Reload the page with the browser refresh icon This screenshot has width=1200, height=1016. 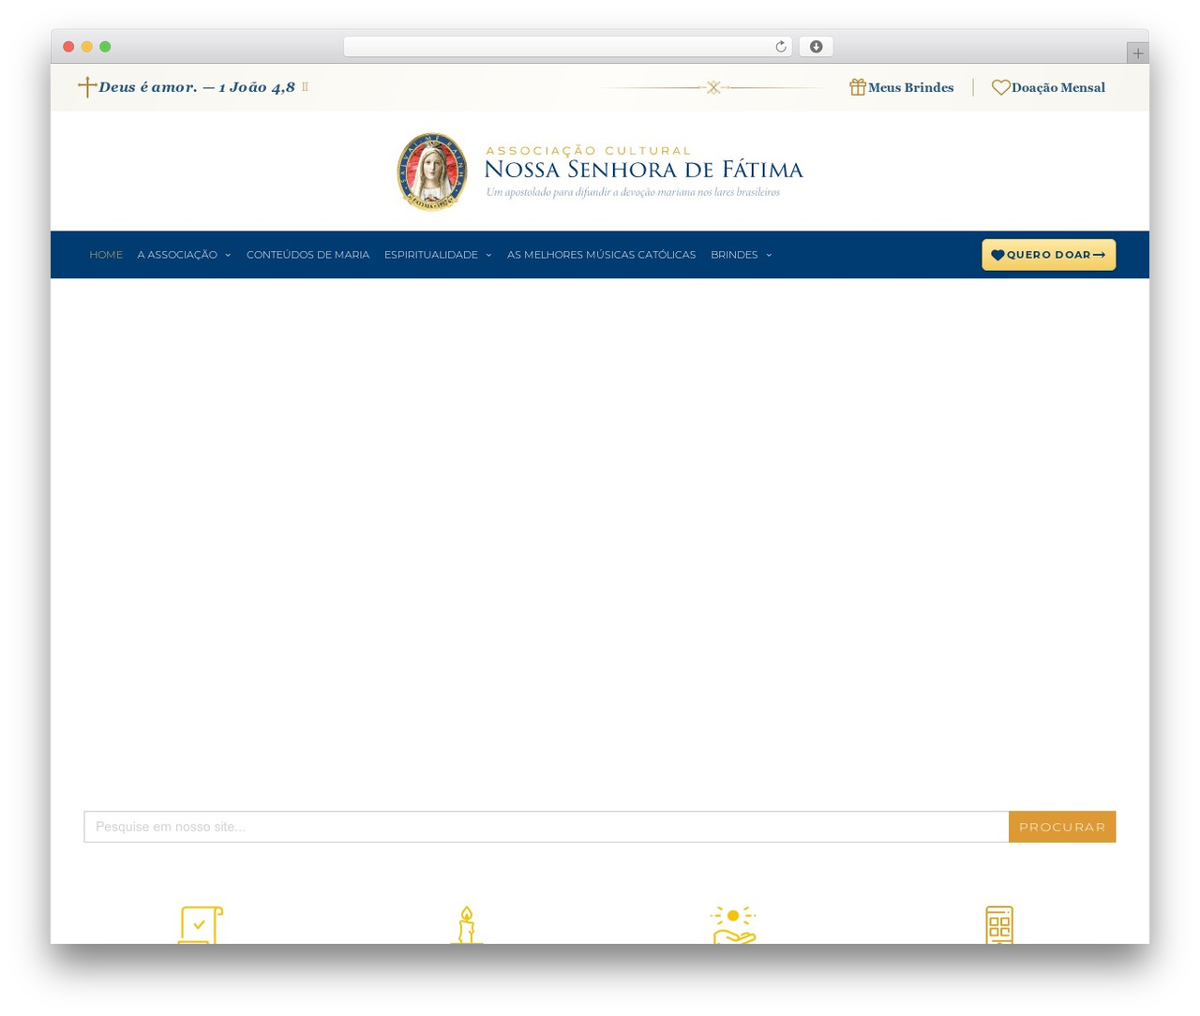click(780, 47)
